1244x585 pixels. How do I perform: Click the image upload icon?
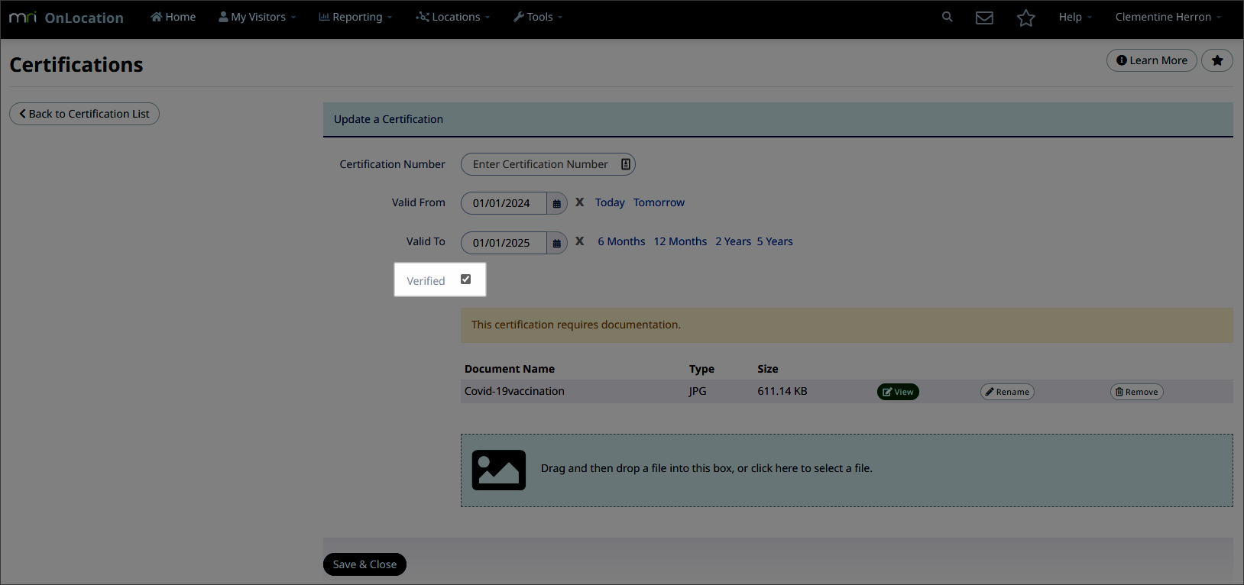click(499, 470)
